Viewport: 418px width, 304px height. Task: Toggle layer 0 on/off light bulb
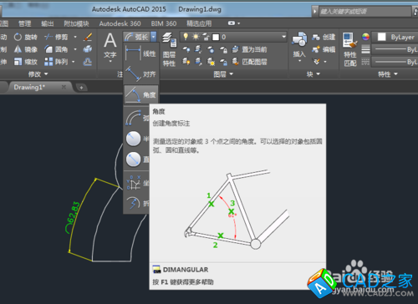[x=186, y=37]
